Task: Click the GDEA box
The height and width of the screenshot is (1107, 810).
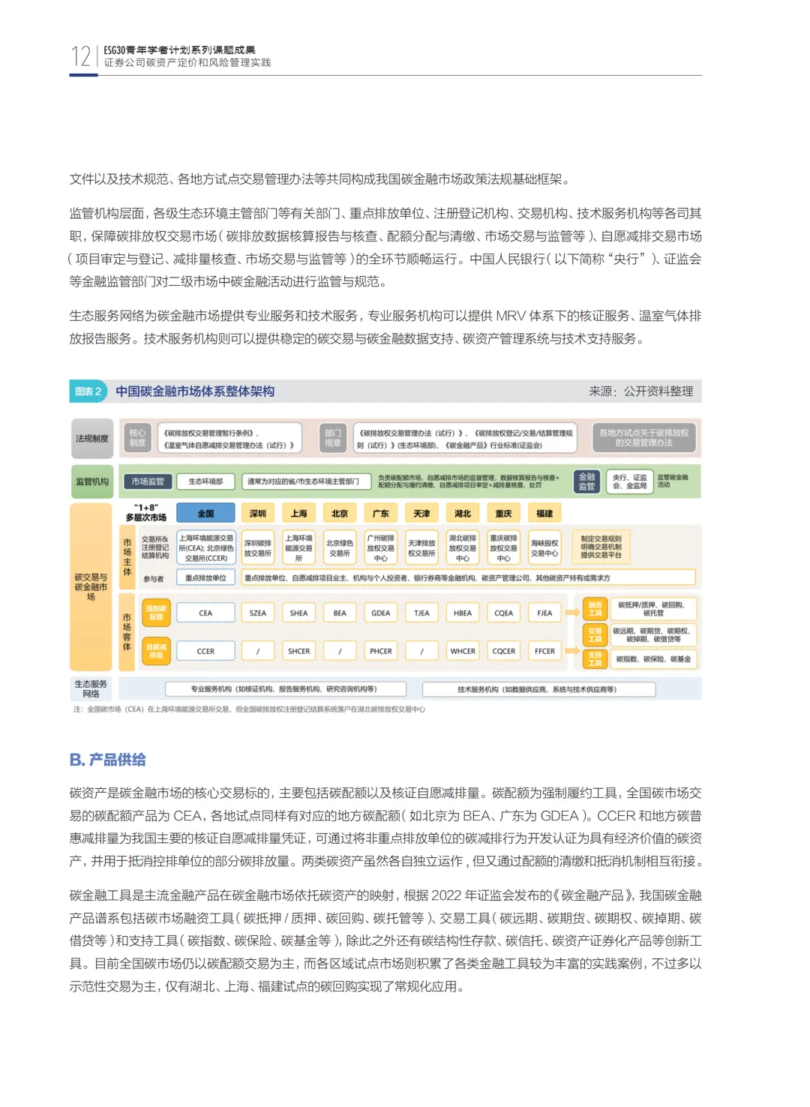Action: [381, 613]
